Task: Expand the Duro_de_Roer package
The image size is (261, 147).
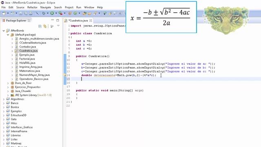Action: (8, 83)
